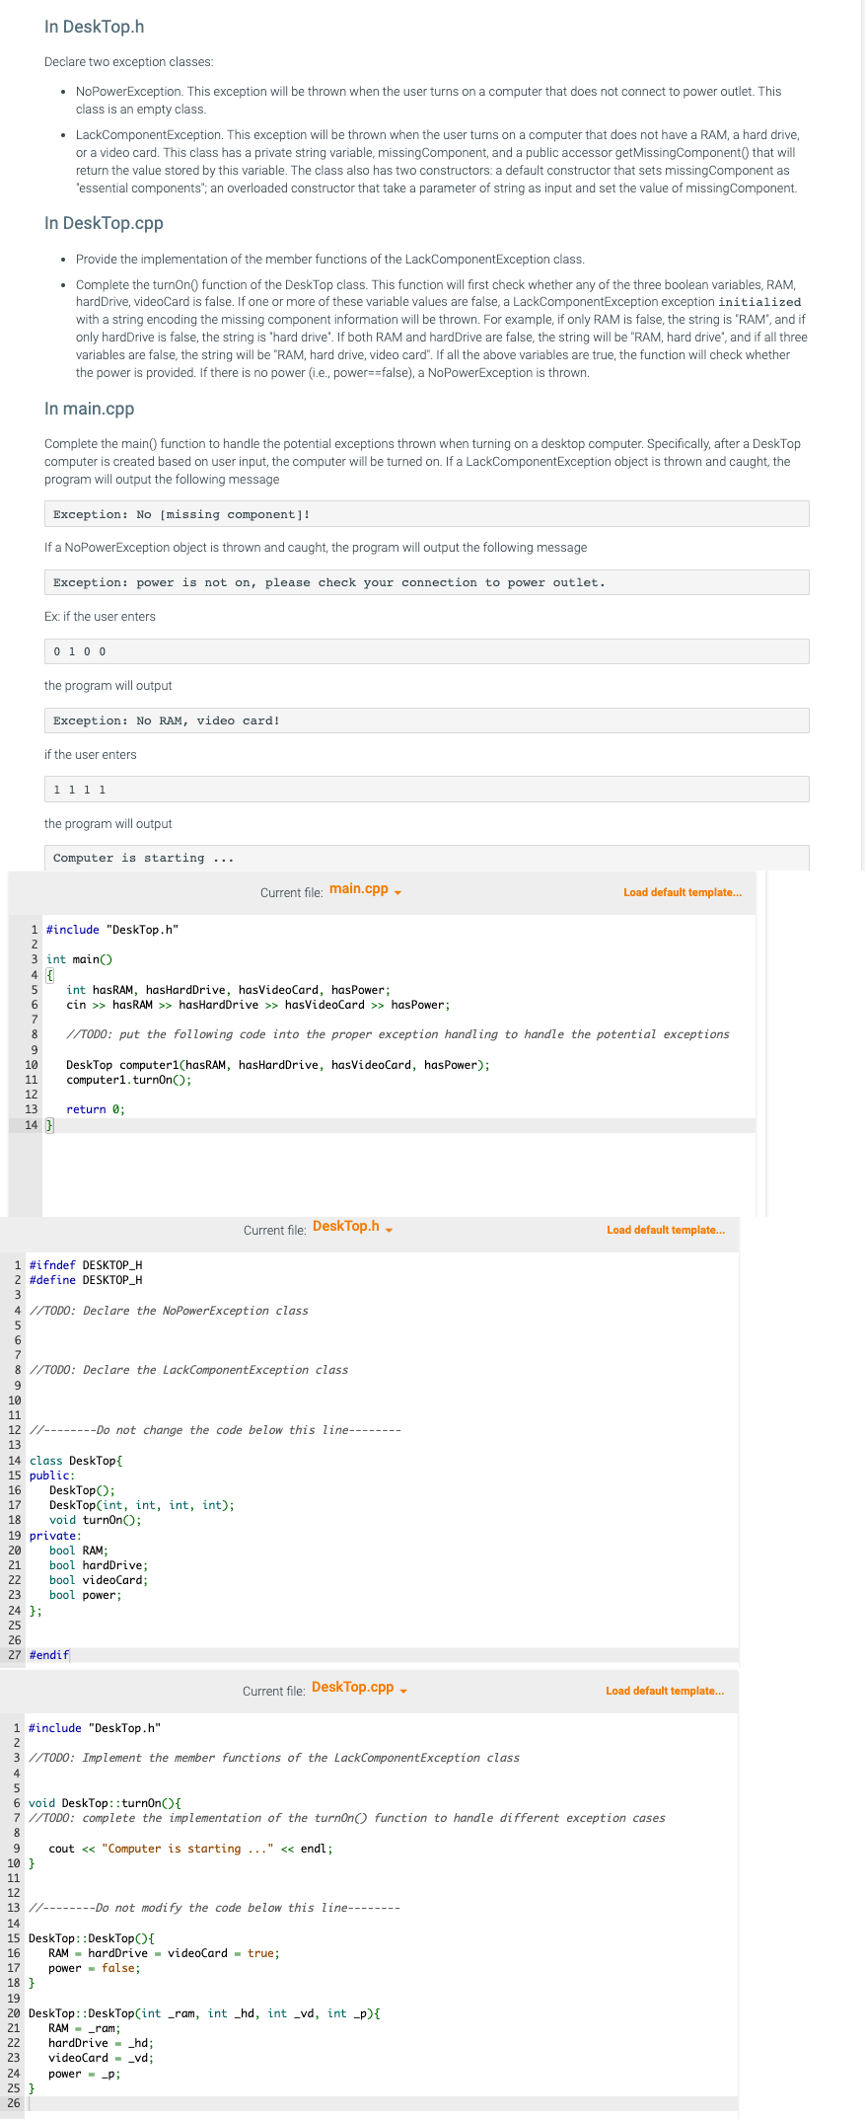Click the 'private:' line in DeskTop.h
The height and width of the screenshot is (2119, 865).
(55, 1536)
